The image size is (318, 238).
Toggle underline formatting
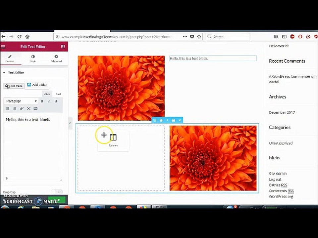[x=56, y=101]
